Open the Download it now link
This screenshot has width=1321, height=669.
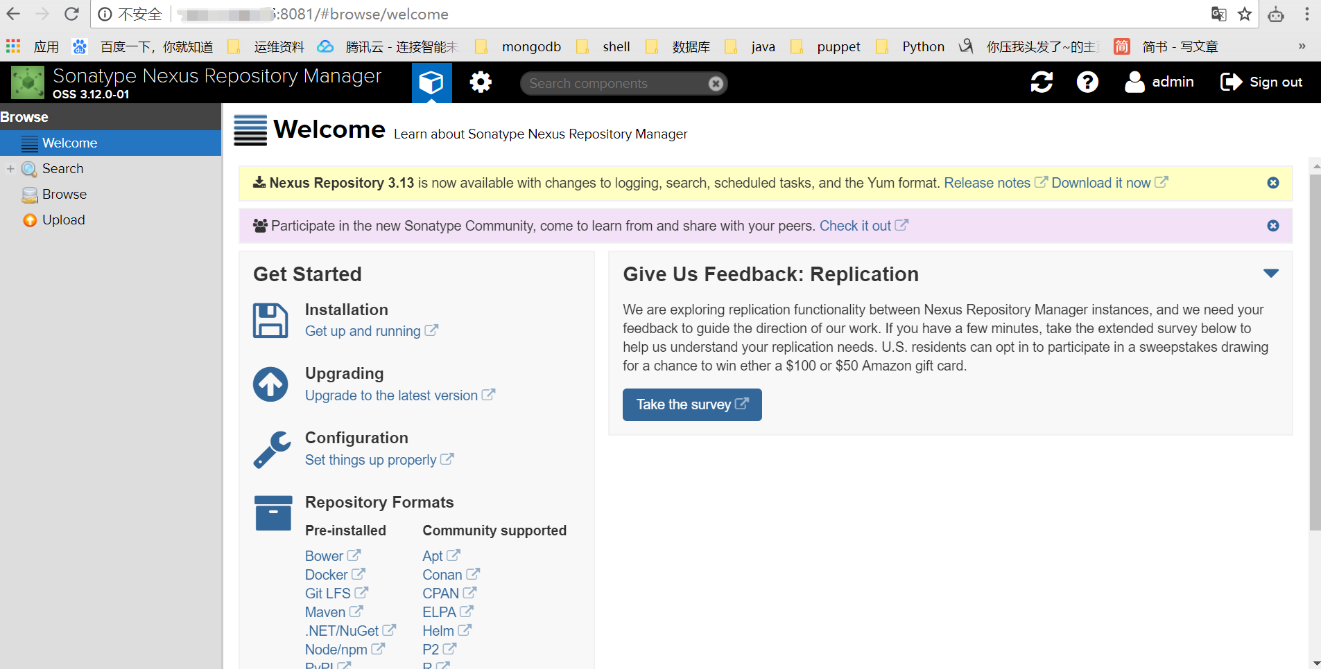coord(1110,183)
